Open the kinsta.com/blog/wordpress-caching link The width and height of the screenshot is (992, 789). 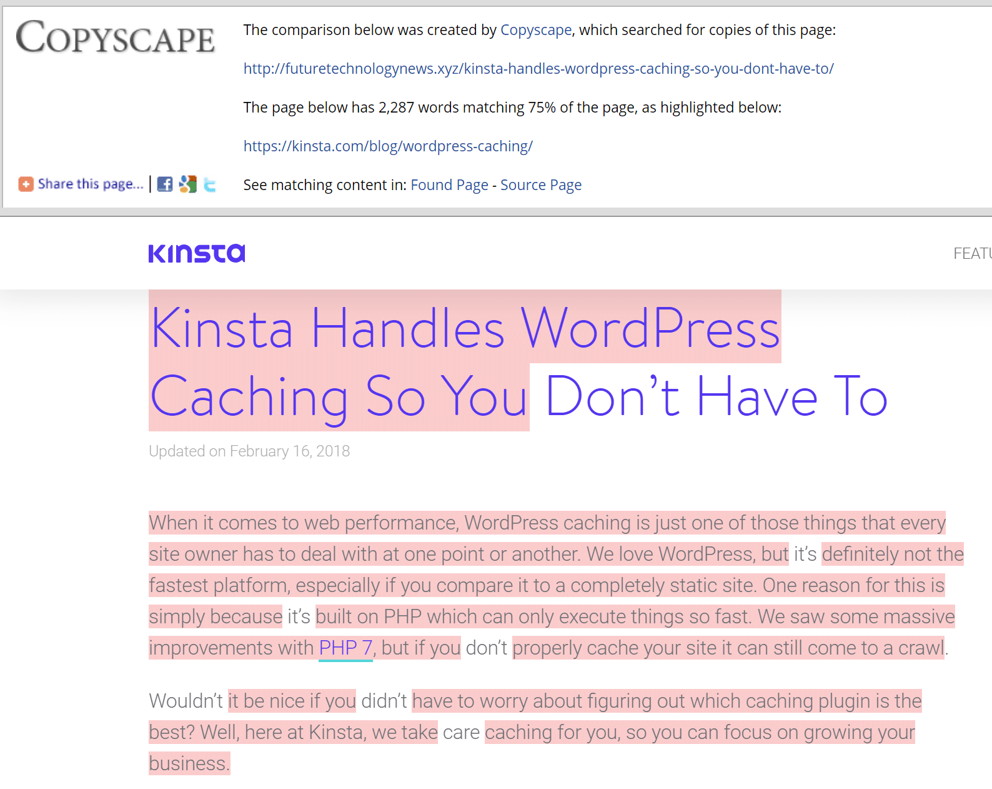pos(387,146)
